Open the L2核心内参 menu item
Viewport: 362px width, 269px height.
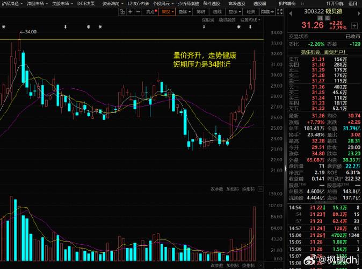click(x=138, y=3)
